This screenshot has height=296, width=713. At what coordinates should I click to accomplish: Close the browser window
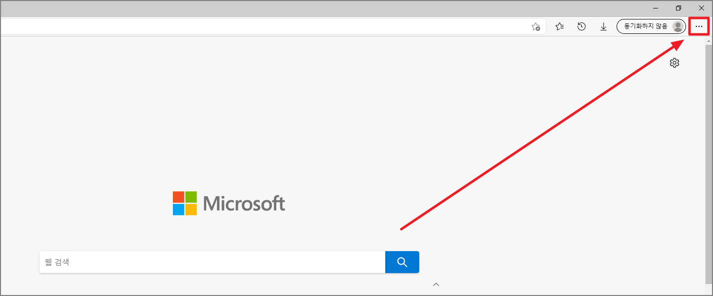coord(701,8)
